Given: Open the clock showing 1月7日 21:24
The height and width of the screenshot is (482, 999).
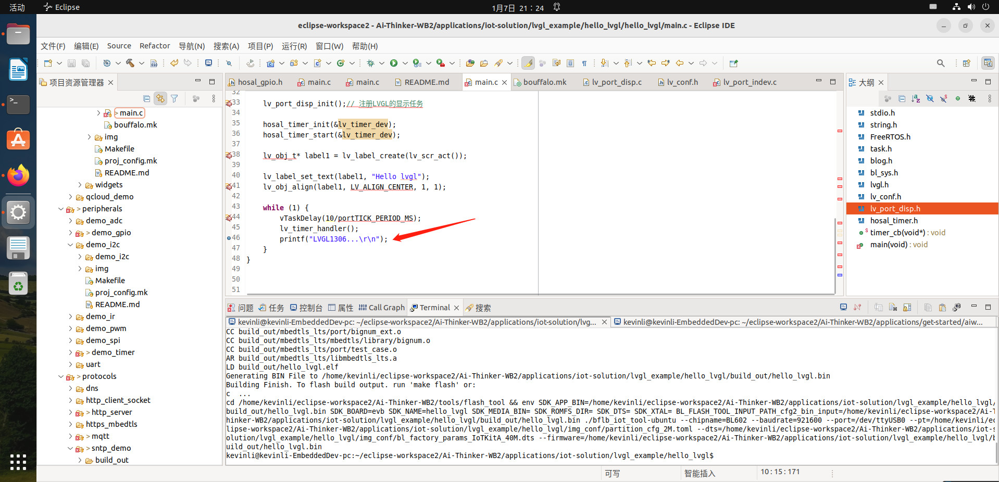Looking at the screenshot, I should [518, 7].
